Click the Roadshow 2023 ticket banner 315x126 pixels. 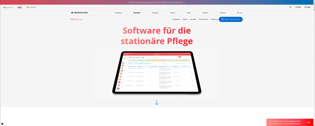(157, 3)
